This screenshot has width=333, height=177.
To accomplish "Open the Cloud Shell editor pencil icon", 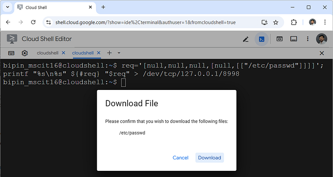I will point(246,39).
